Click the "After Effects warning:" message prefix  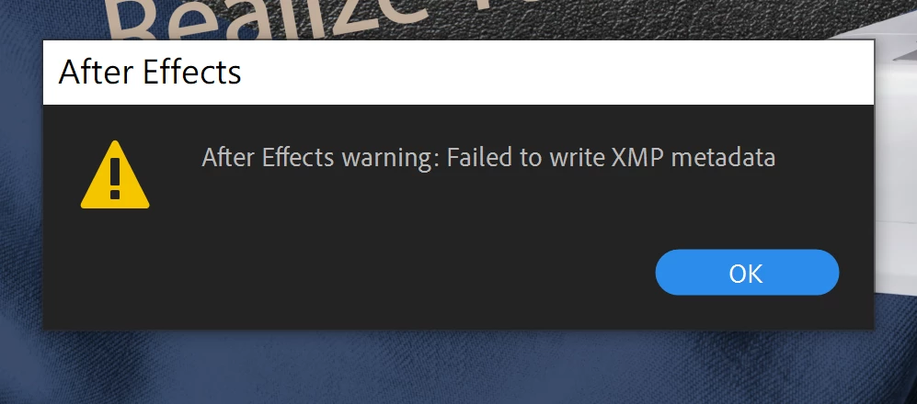(320, 158)
